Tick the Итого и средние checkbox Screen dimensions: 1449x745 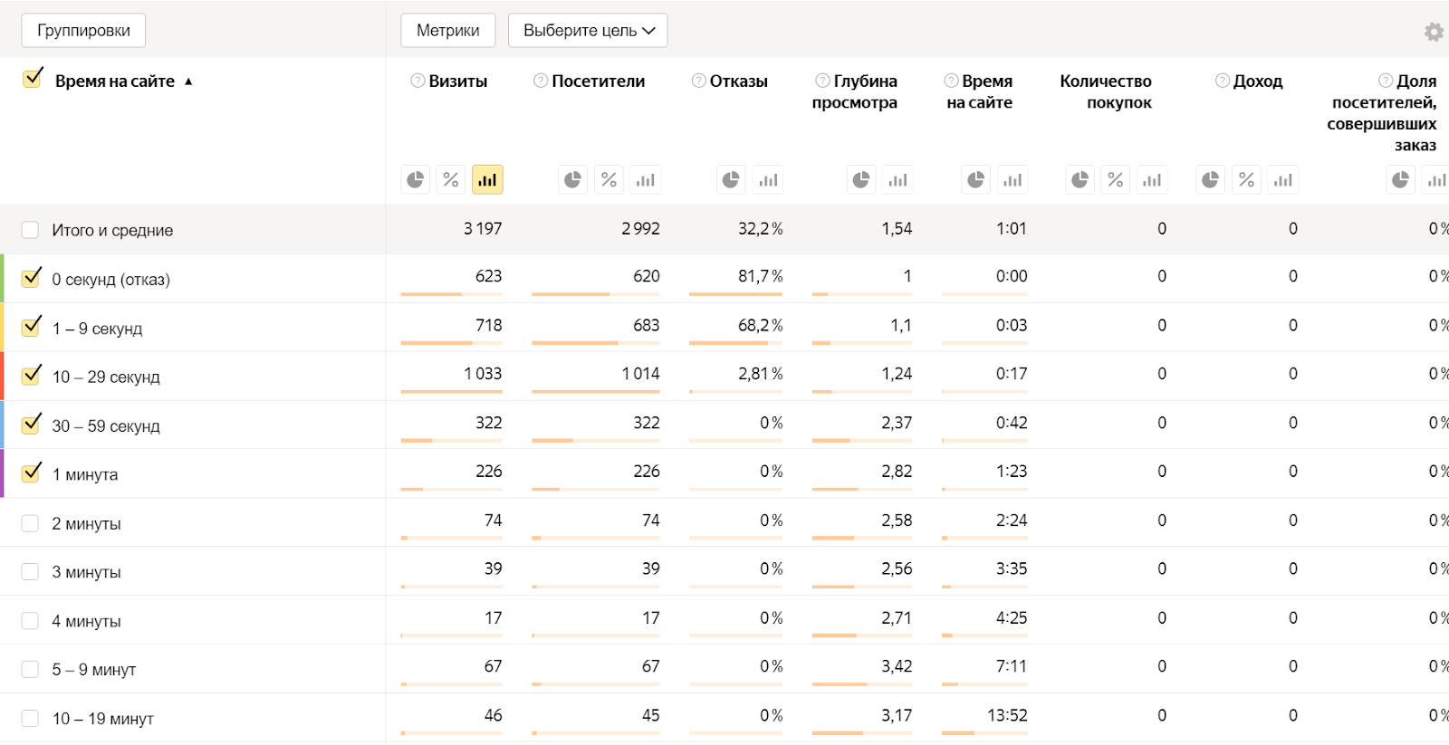click(30, 230)
